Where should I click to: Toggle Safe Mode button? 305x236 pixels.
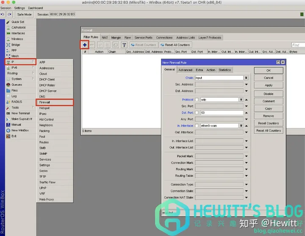pos(24,14)
